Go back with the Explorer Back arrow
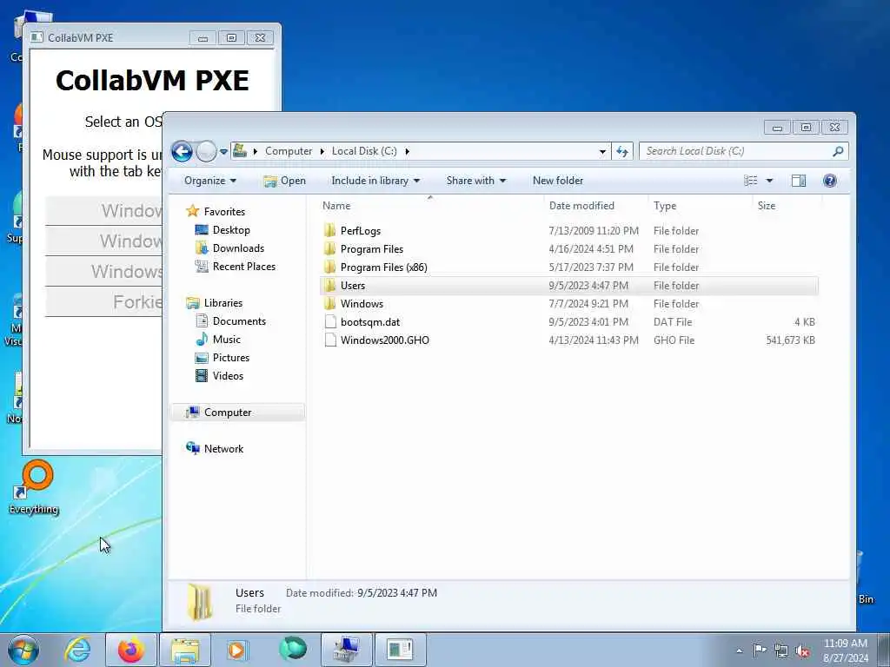 [x=182, y=151]
